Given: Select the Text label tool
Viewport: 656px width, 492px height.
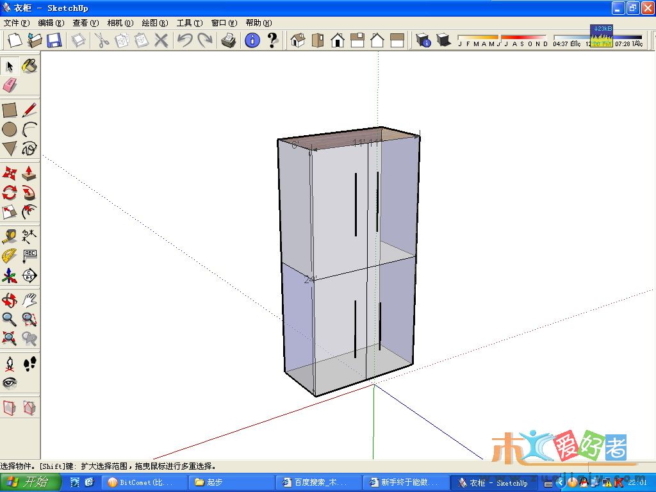Looking at the screenshot, I should coord(29,256).
